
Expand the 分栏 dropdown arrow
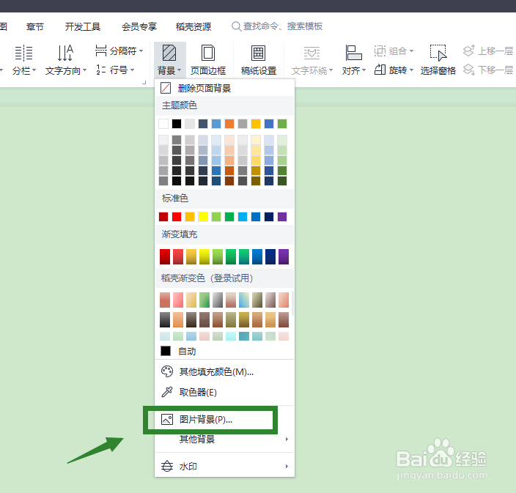[34, 70]
